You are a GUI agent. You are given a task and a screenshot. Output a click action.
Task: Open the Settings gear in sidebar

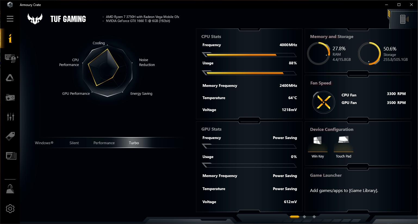[x=10, y=209]
